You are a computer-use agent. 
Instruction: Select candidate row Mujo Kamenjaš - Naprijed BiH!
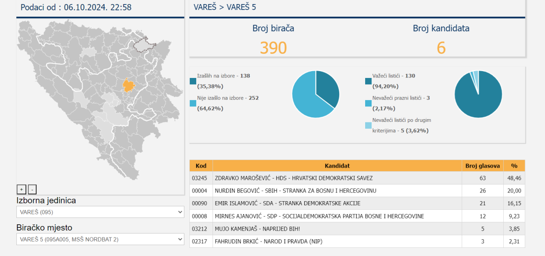[x=357, y=229]
